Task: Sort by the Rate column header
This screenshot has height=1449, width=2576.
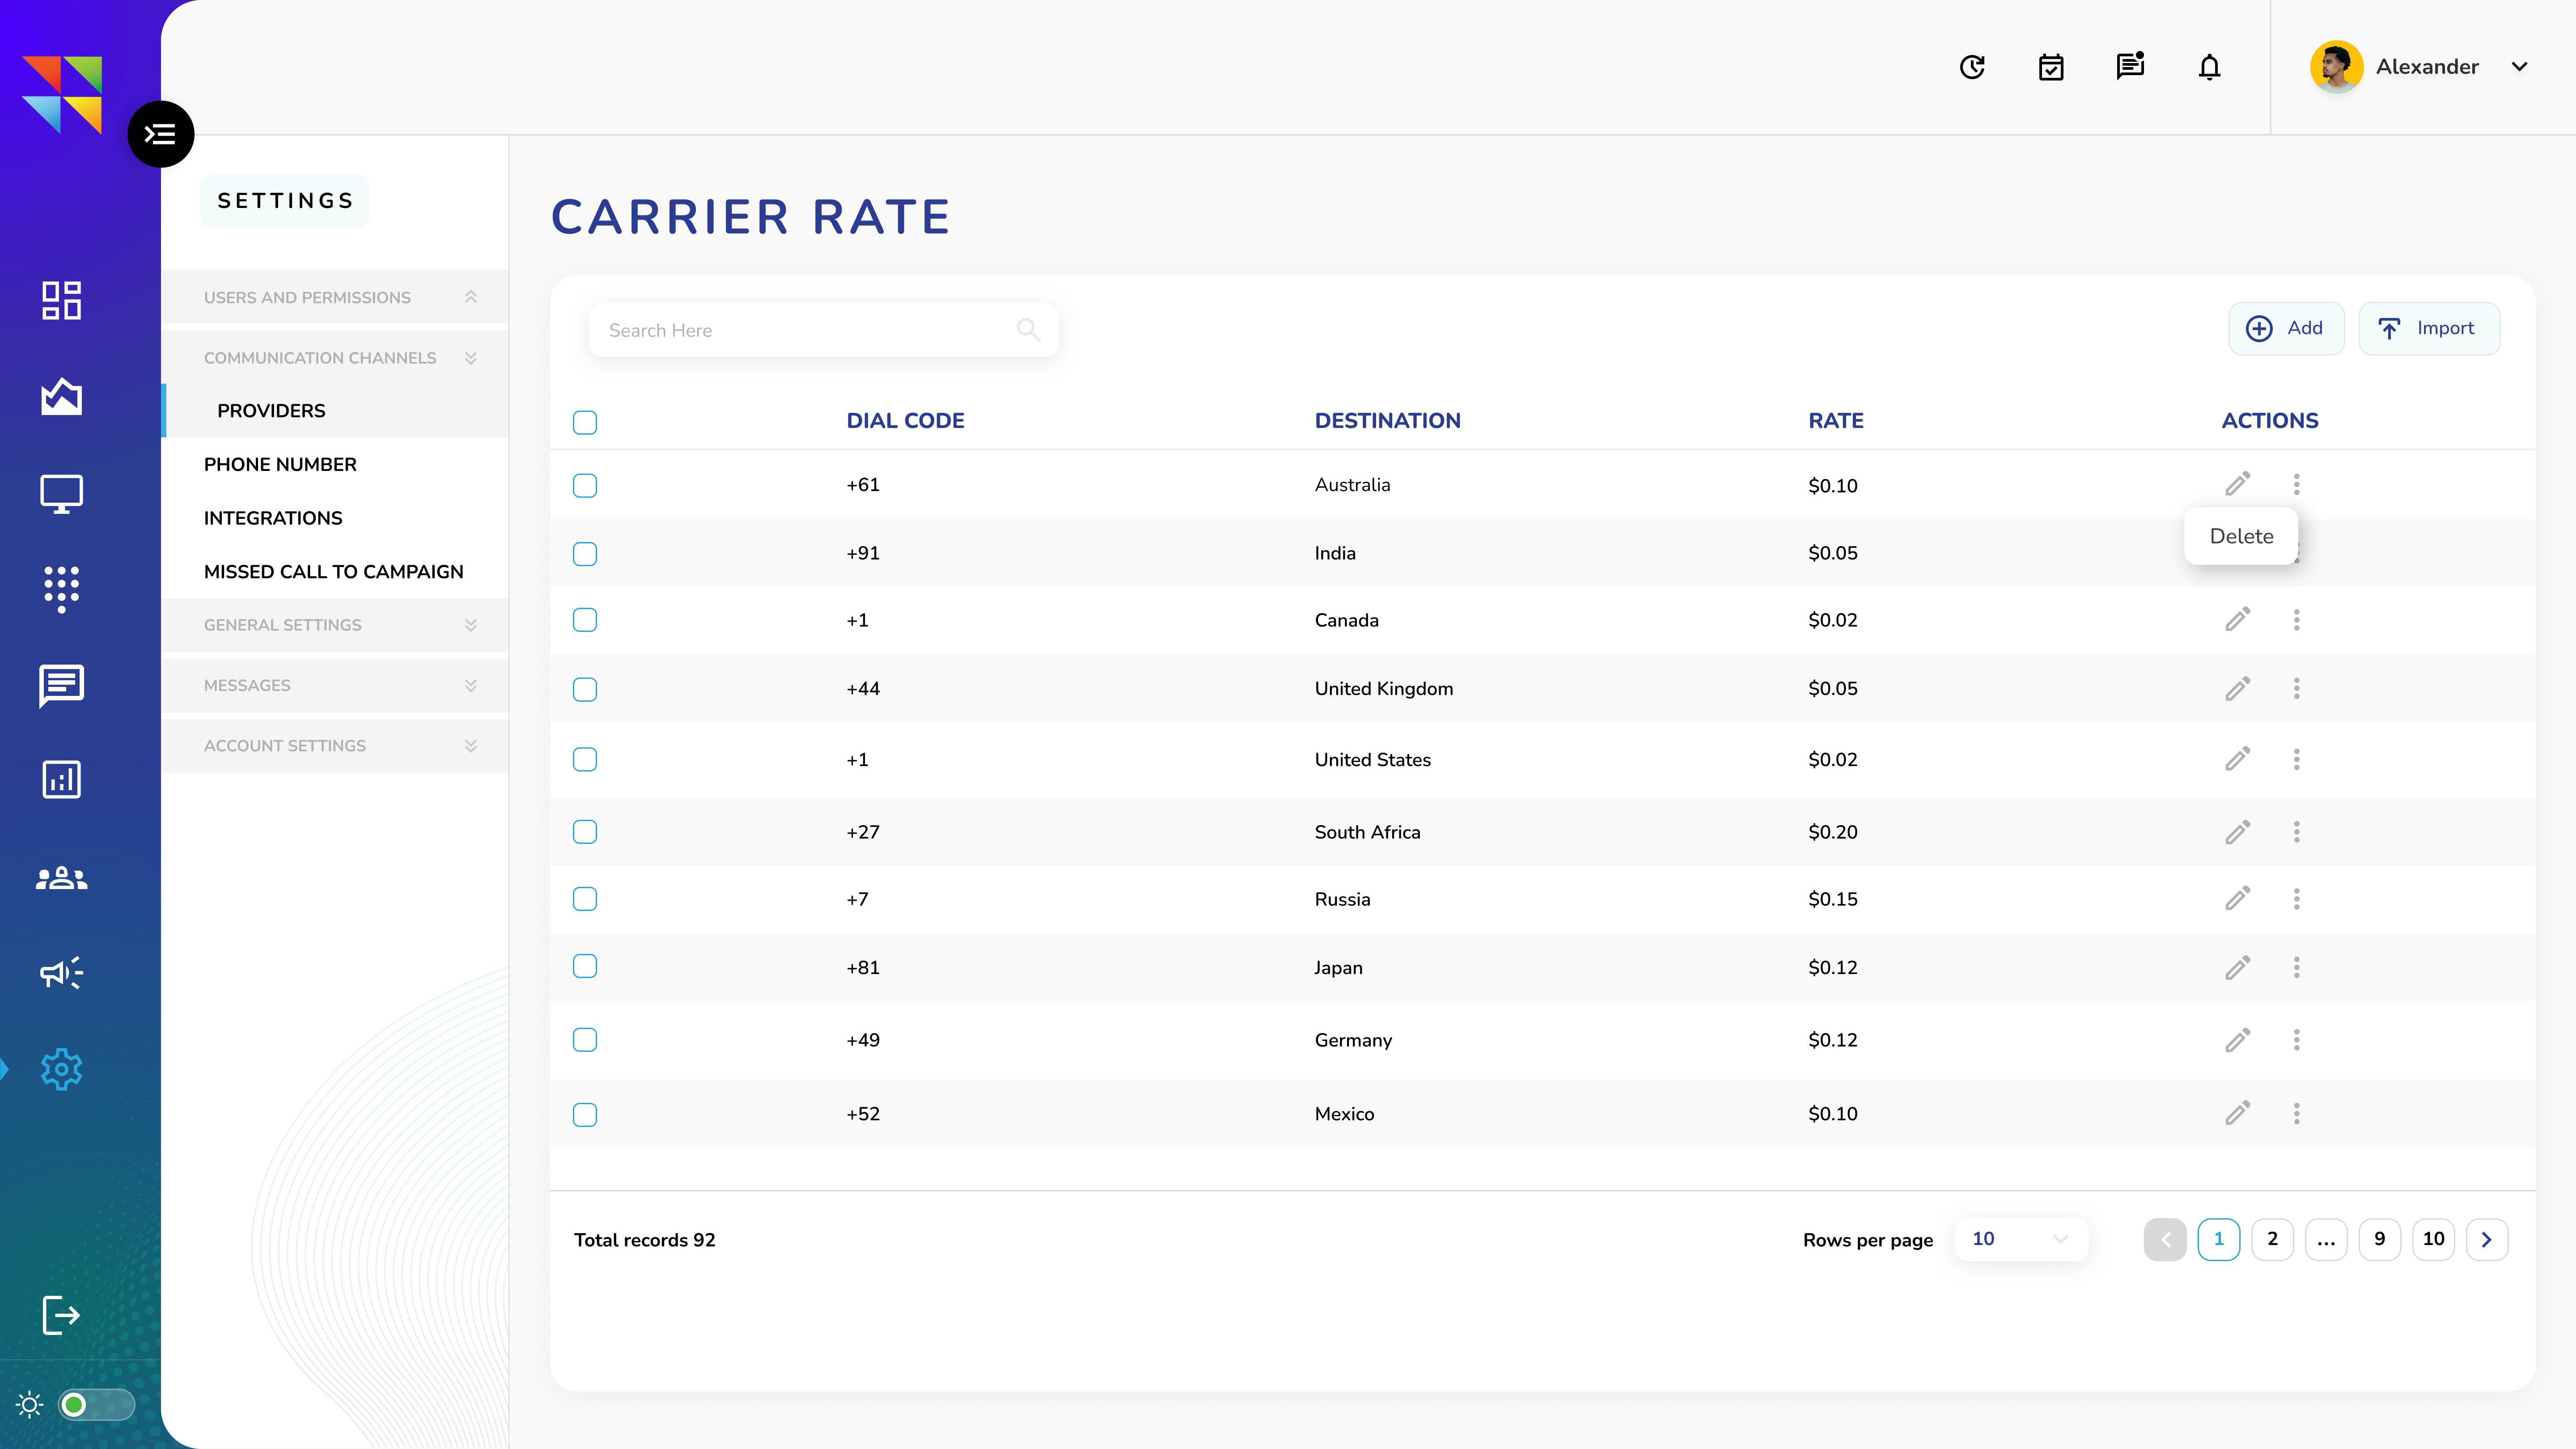Action: pos(1835,420)
